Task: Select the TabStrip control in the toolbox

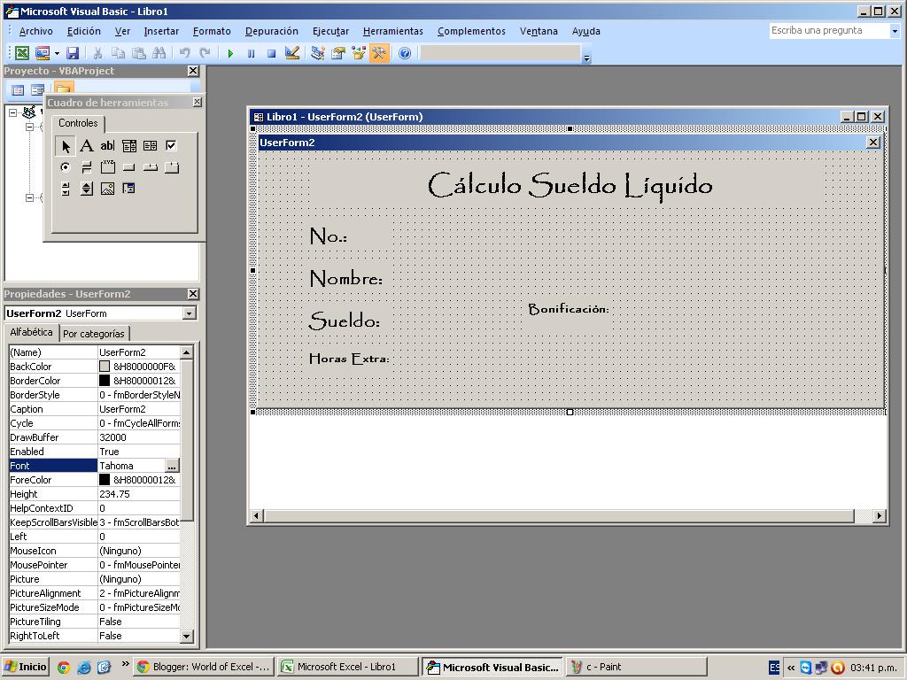Action: [x=150, y=167]
